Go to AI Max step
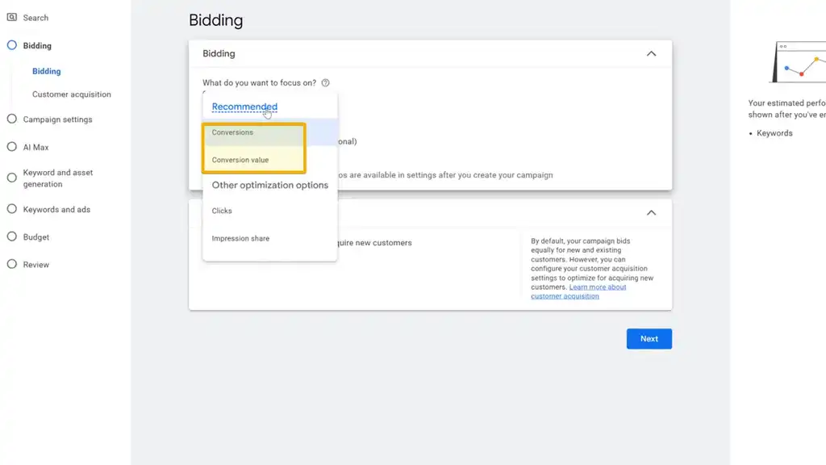826x465 pixels. click(35, 147)
